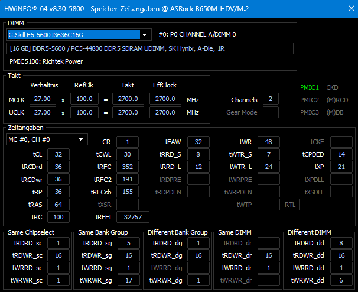358x292 pixels.
Task: Click the UCLK ratio value 27.00
Action: (43, 112)
